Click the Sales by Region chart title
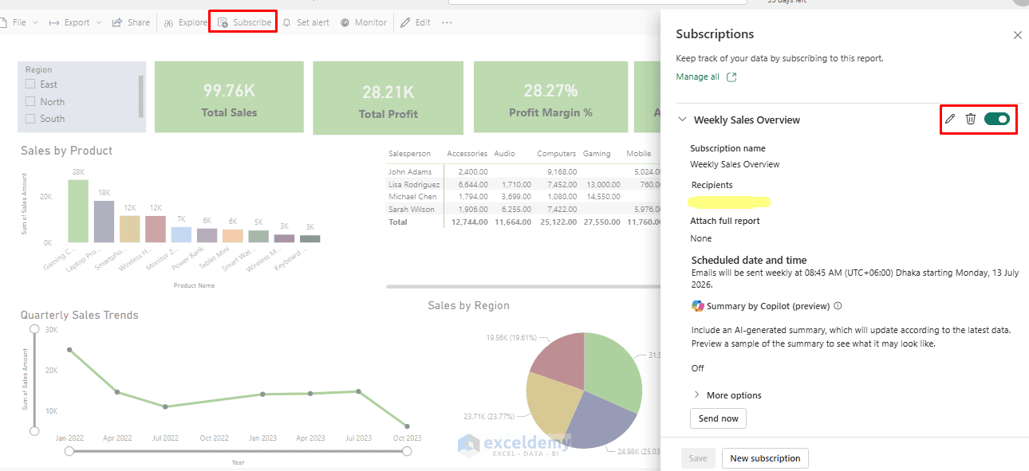 tap(468, 305)
